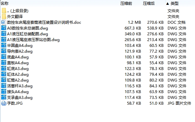The width and height of the screenshot is (195, 122).
Task: Click the DWG icon of A1液压缸总装配图.dwg
Action: point(4,34)
